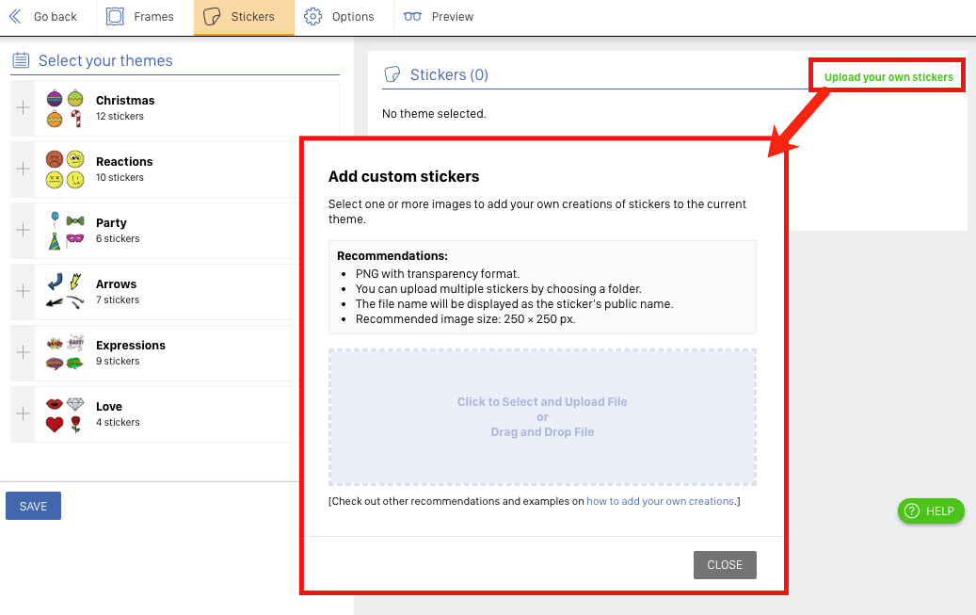976x615 pixels.
Task: Add the Christmas theme with plus
Action: click(x=23, y=107)
